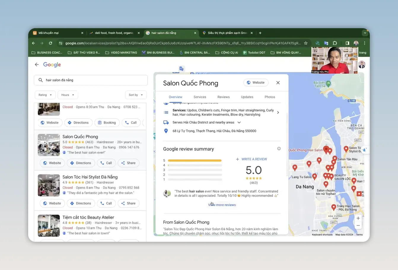
Task: Click Website button in detail panel header
Action: pos(256,82)
